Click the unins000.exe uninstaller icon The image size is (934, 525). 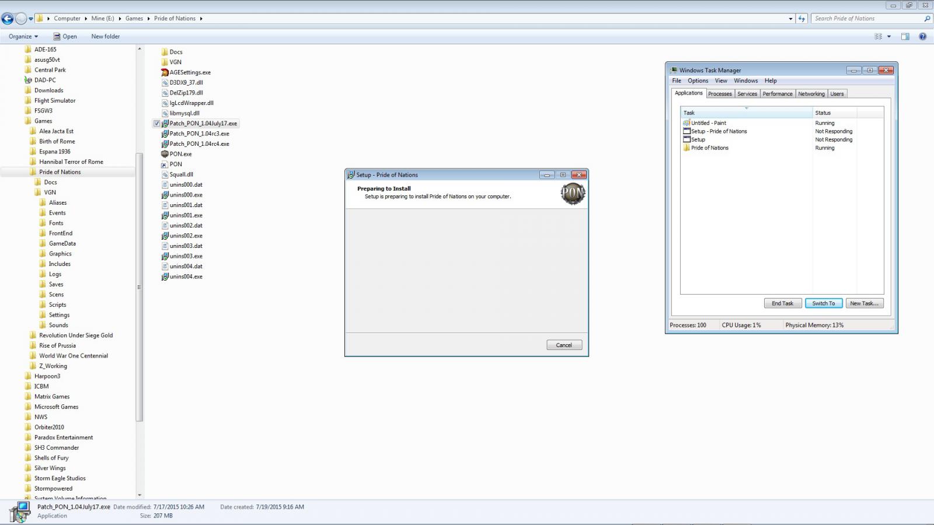165,195
